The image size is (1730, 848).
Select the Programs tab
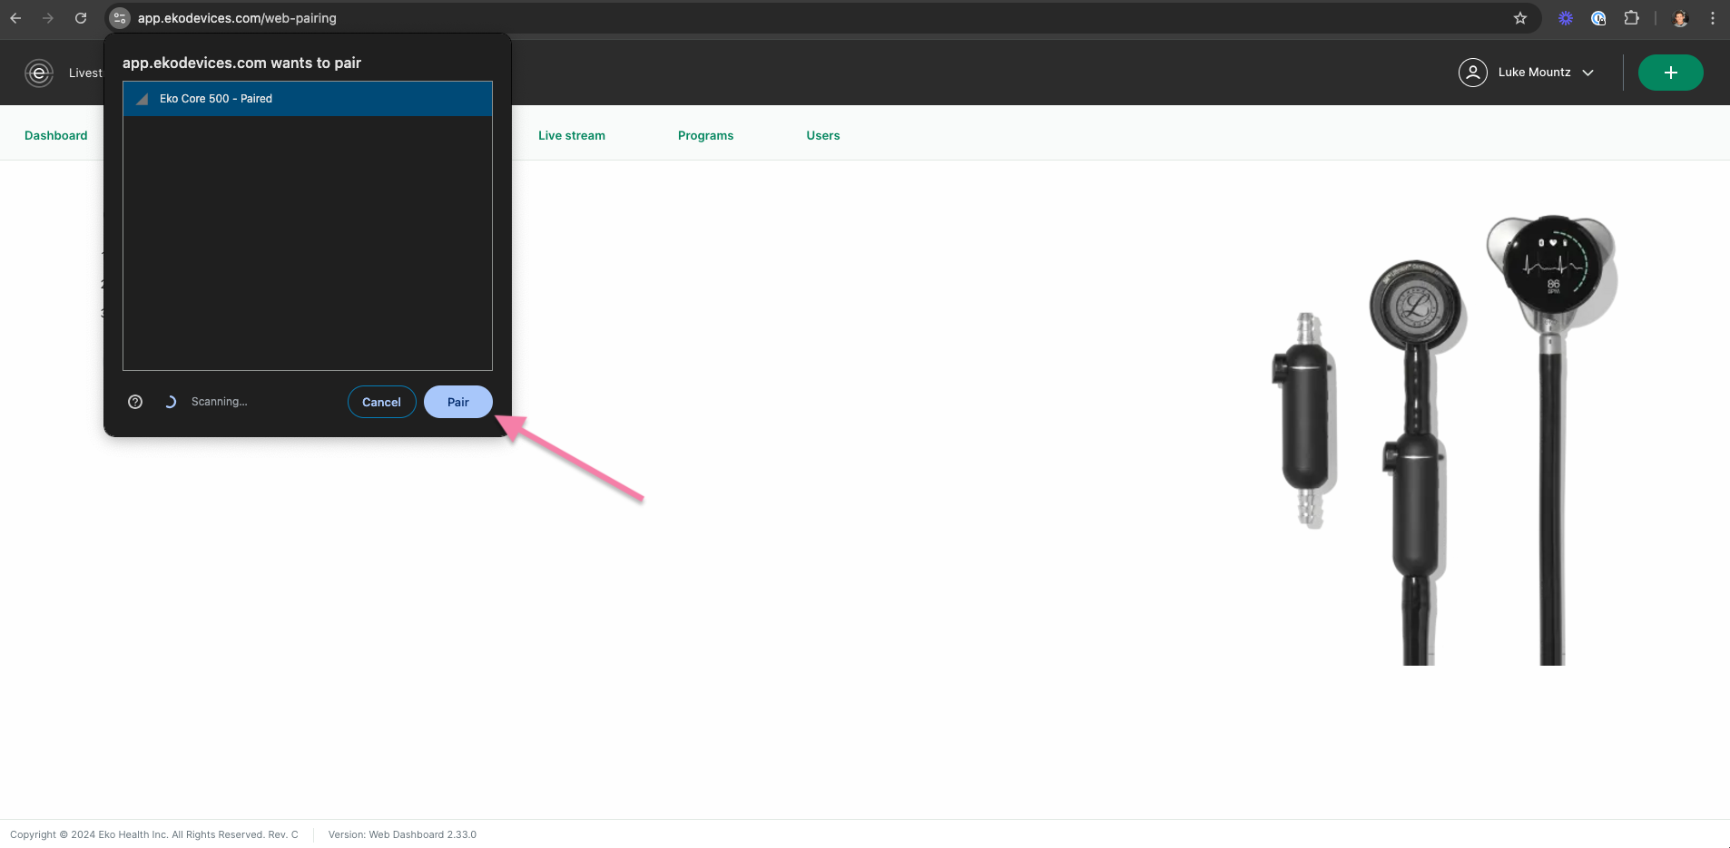pos(705,135)
